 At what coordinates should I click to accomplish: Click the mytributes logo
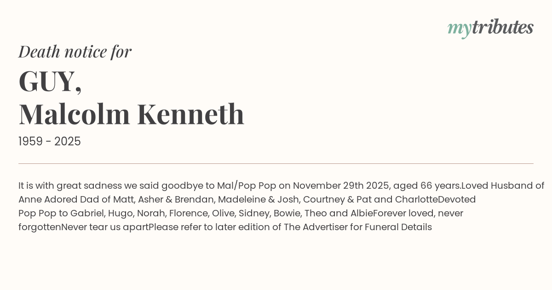point(490,28)
